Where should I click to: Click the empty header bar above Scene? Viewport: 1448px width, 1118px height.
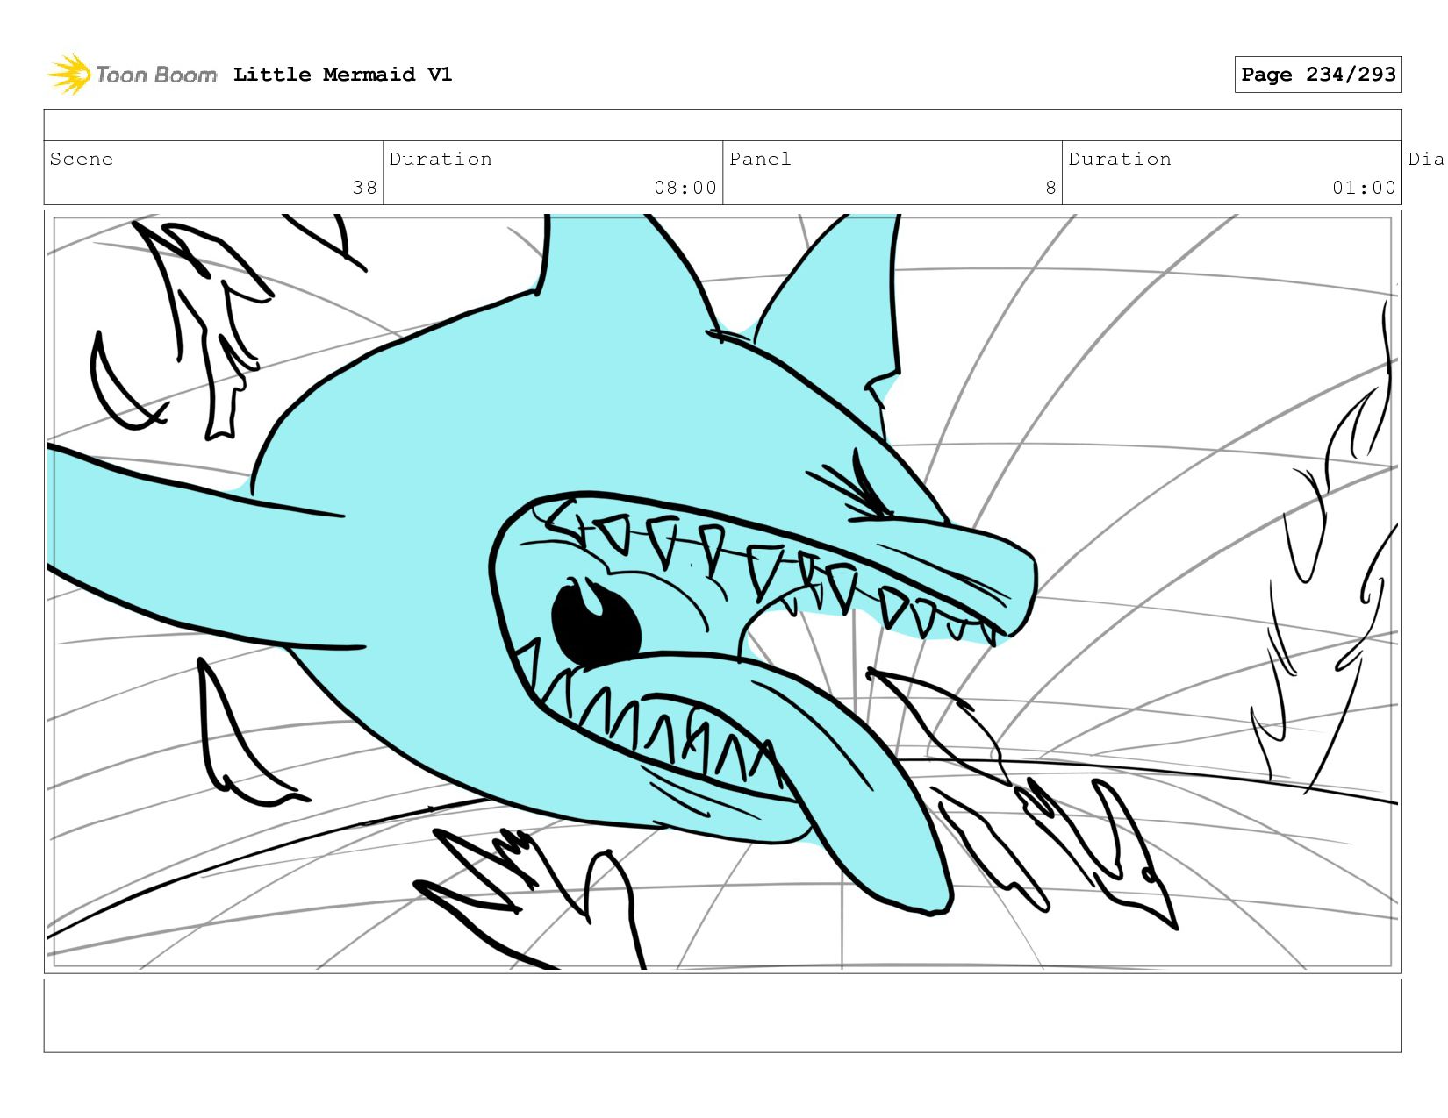(723, 125)
